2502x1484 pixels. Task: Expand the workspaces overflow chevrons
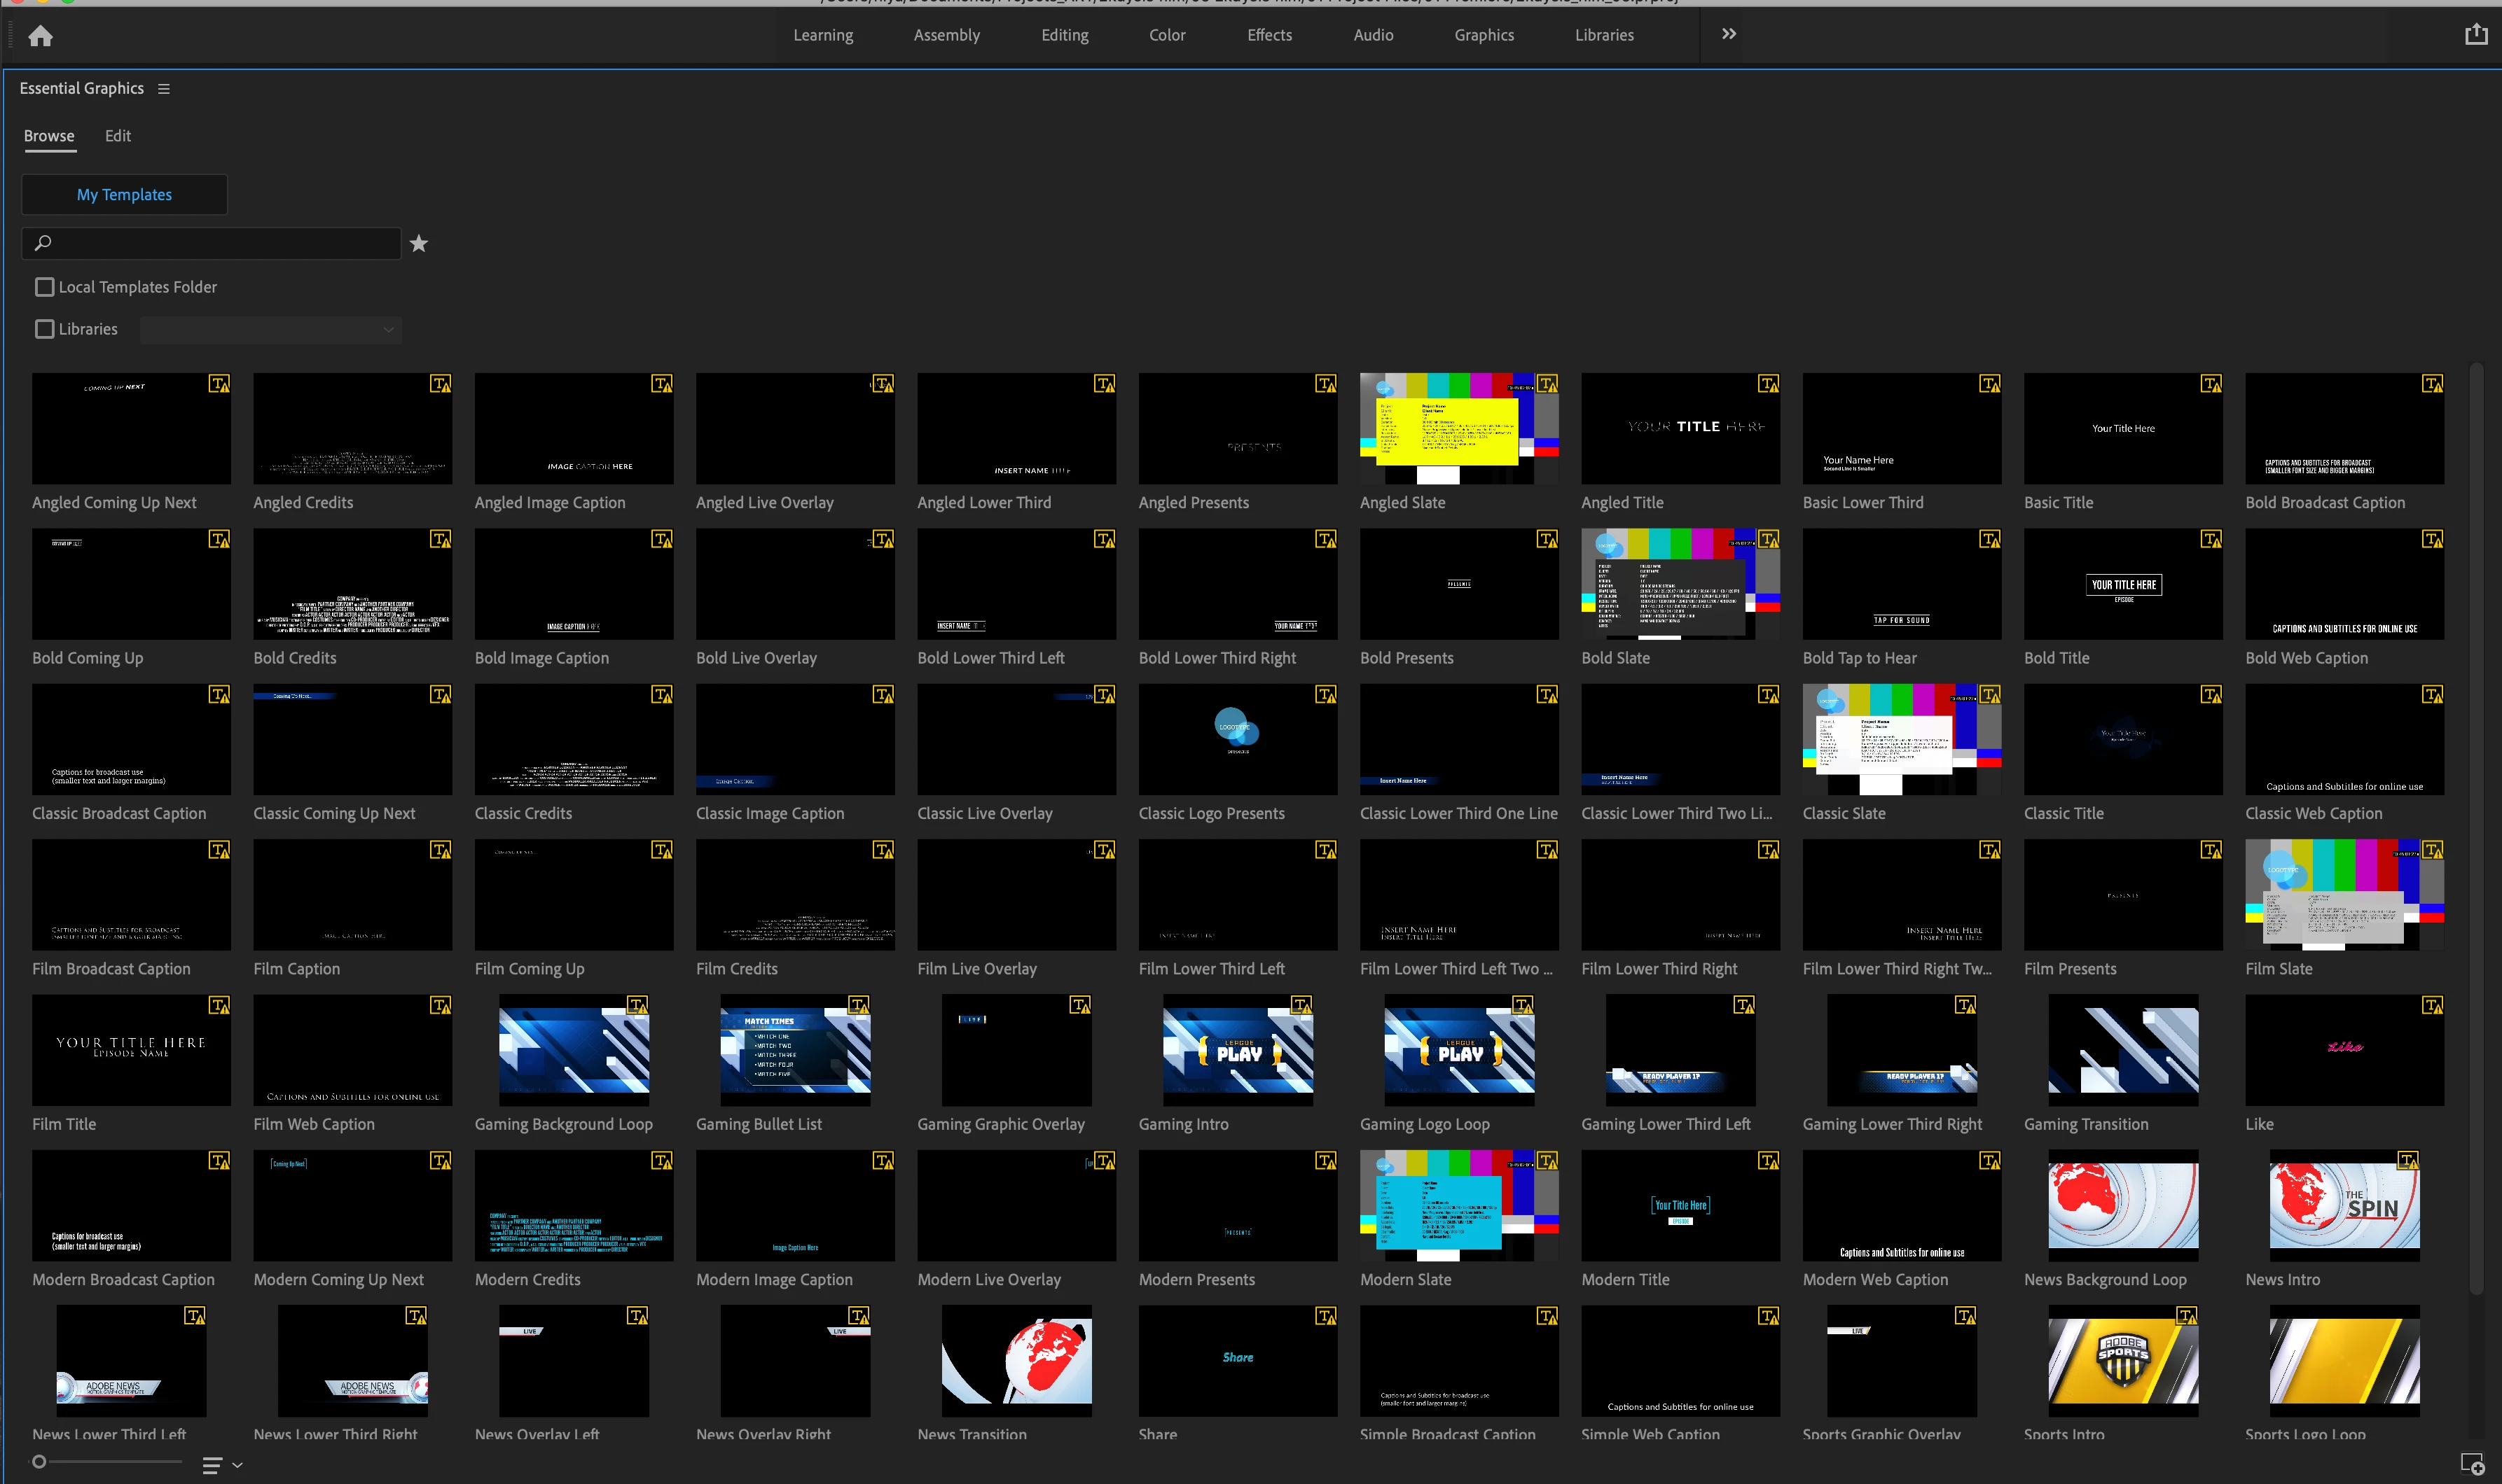(1728, 34)
